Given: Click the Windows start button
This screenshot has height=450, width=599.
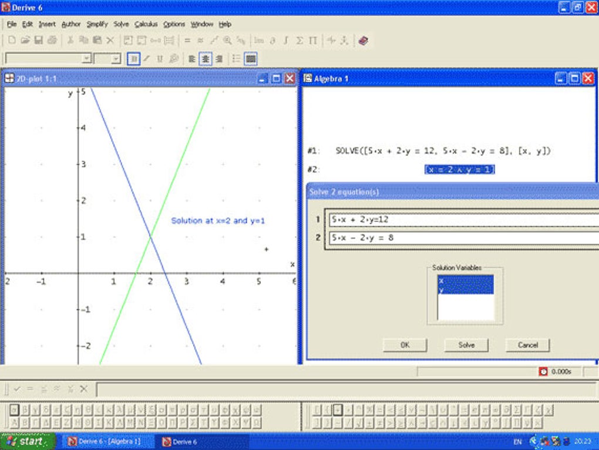Looking at the screenshot, I should (28, 441).
